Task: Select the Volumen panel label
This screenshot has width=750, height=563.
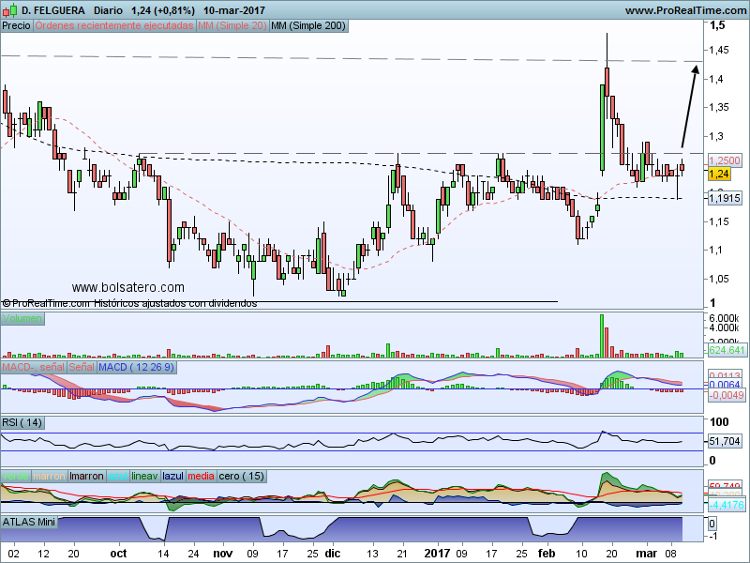Action: tap(22, 319)
